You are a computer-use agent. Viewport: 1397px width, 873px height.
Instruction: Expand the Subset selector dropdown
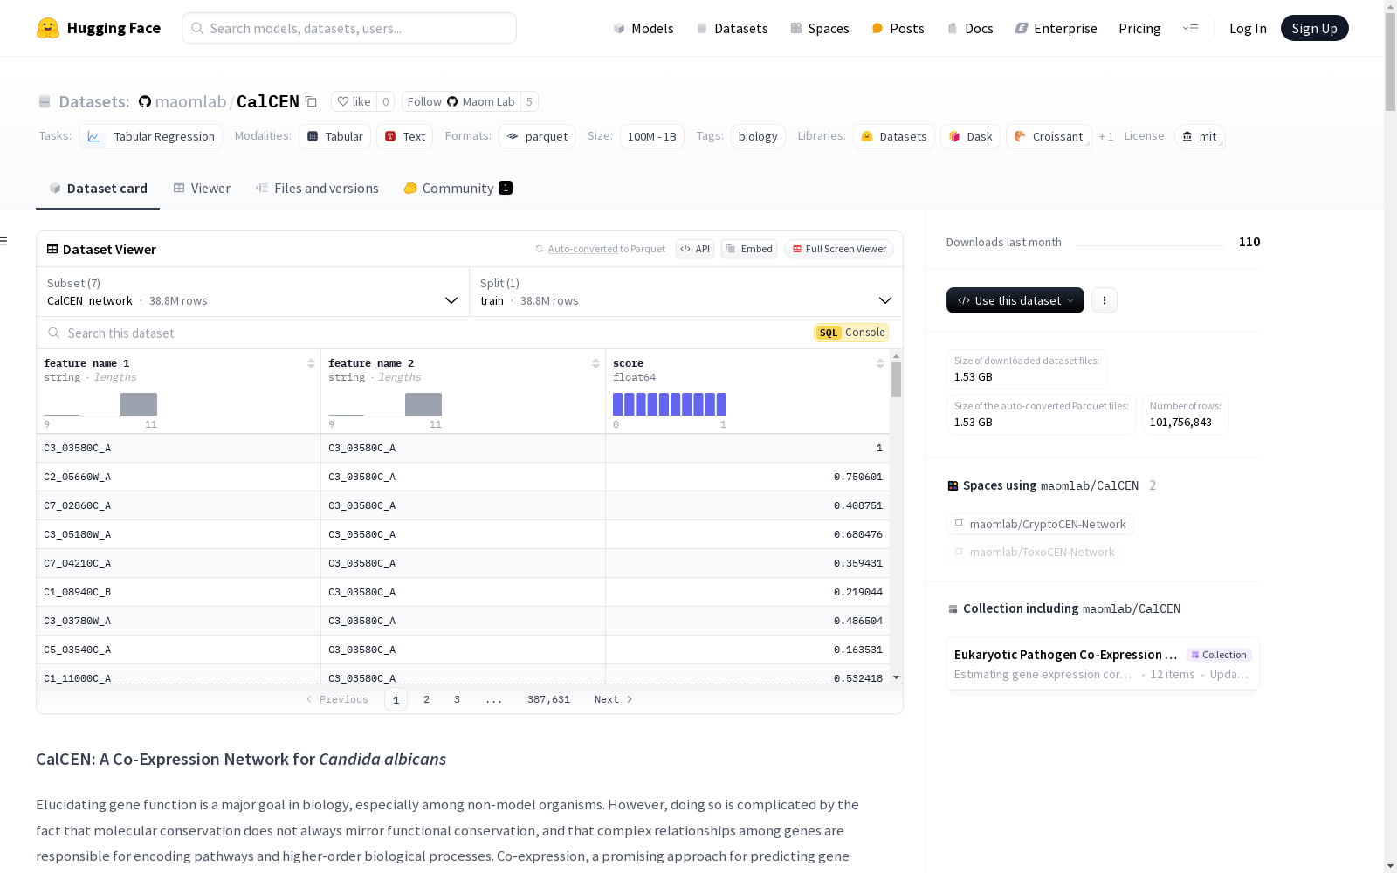tap(253, 292)
